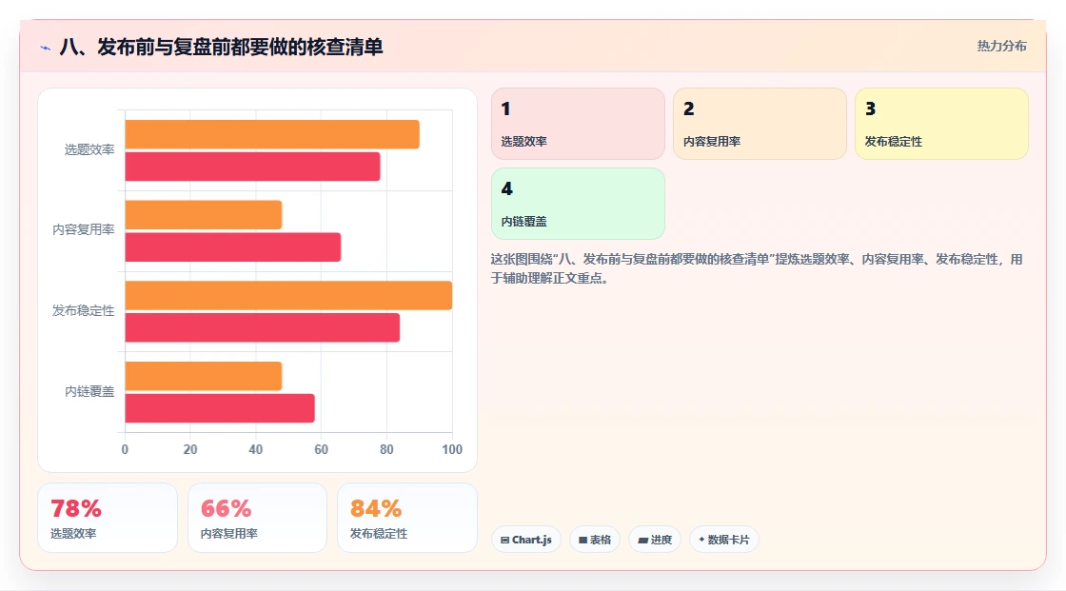This screenshot has height=591, width=1066.
Task: Click the 发布稳定性 chart axis label
Action: point(84,311)
